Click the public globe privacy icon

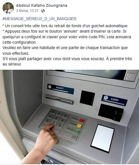point(43,11)
